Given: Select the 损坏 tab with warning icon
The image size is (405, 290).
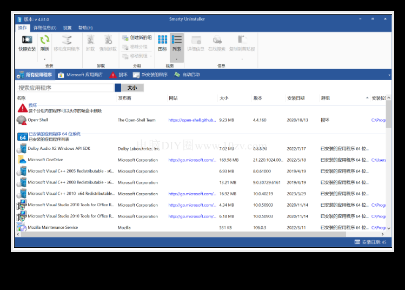Looking at the screenshot, I should [118, 75].
